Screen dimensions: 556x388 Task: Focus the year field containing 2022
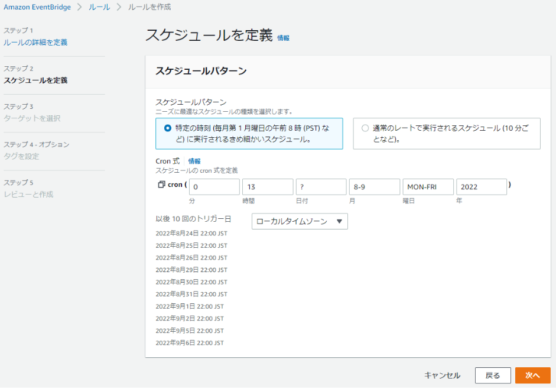tap(481, 187)
